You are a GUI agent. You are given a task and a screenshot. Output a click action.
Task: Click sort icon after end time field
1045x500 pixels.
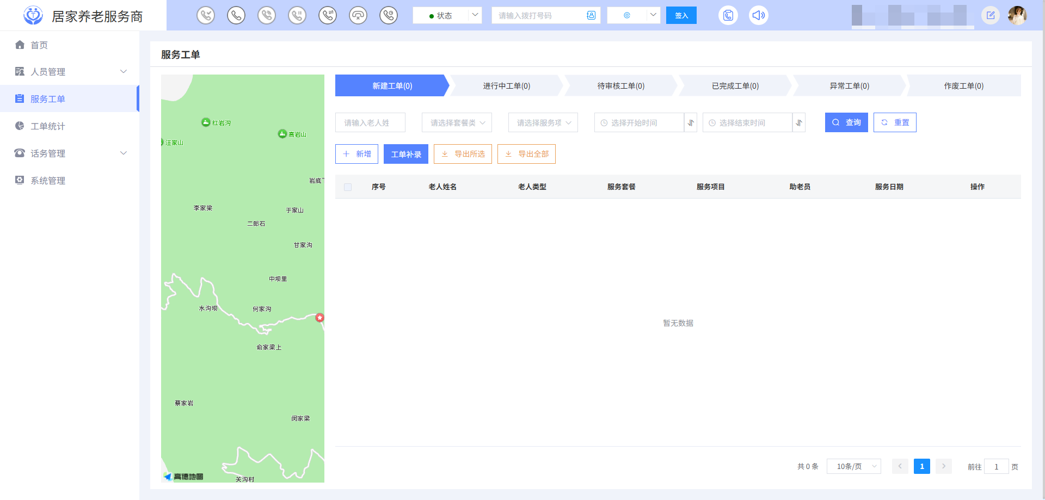tap(799, 122)
